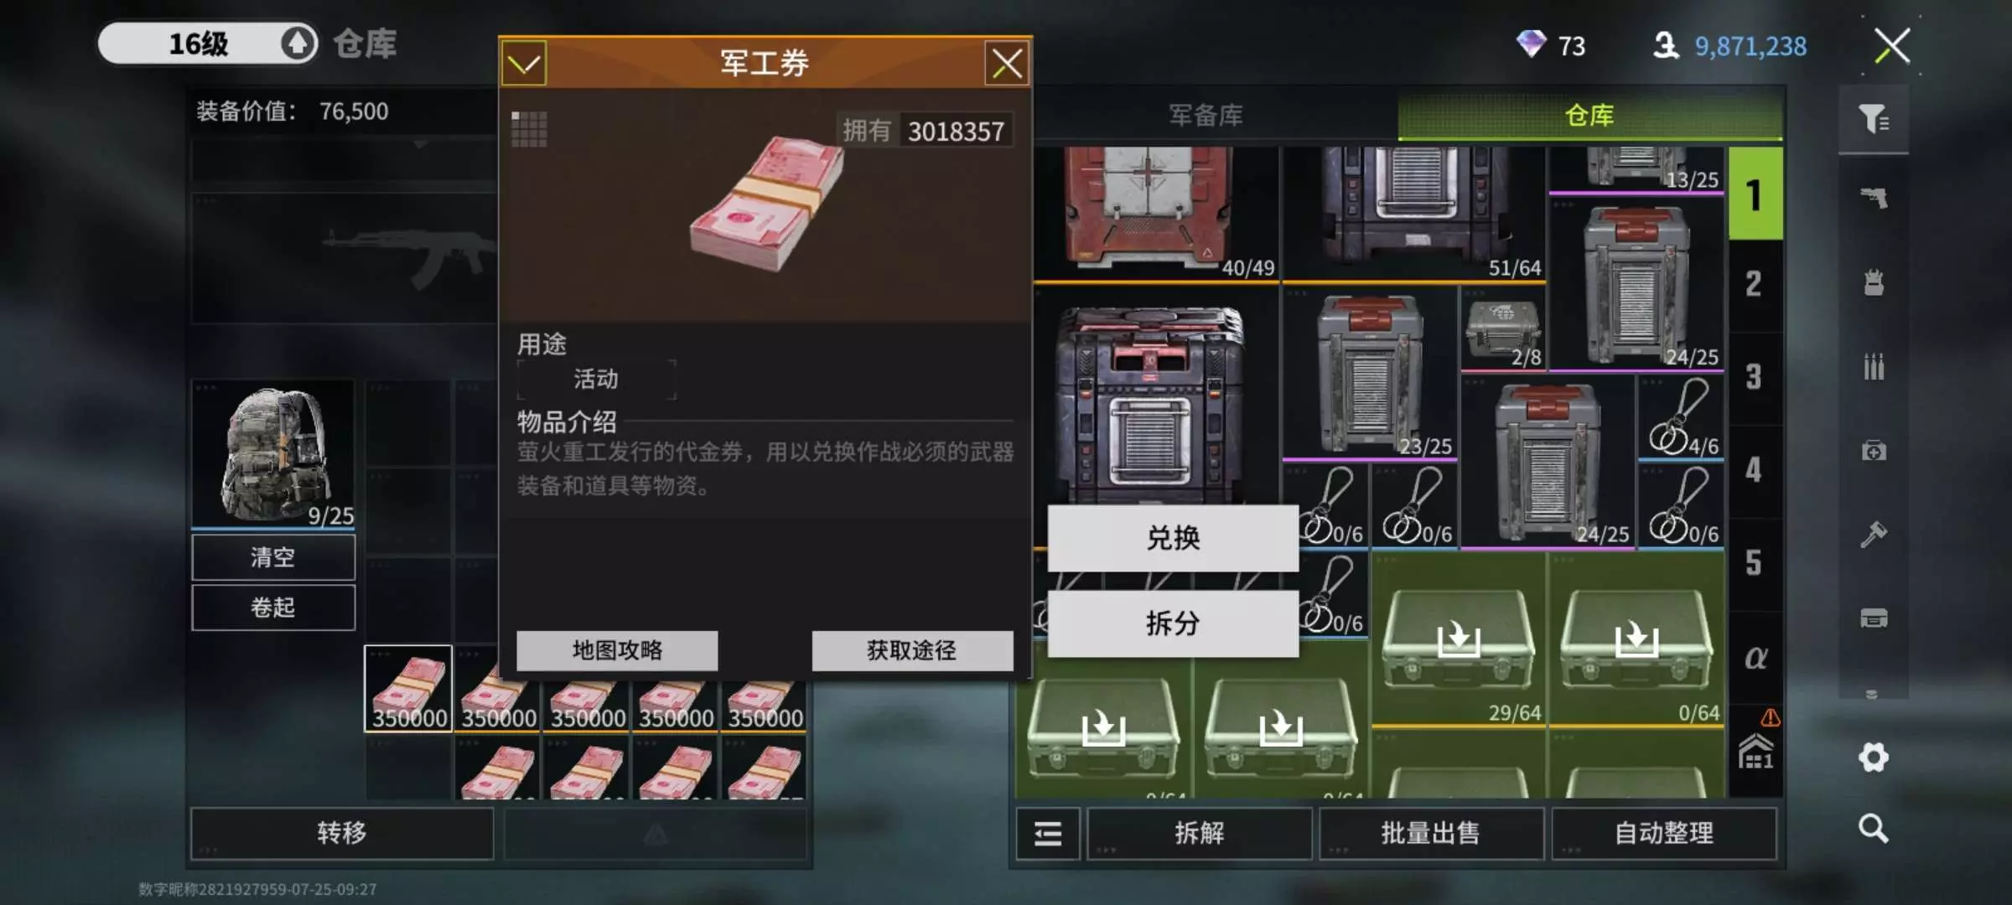Expand level upgrade arrow next to 16级
This screenshot has width=2012, height=905.
(x=298, y=43)
